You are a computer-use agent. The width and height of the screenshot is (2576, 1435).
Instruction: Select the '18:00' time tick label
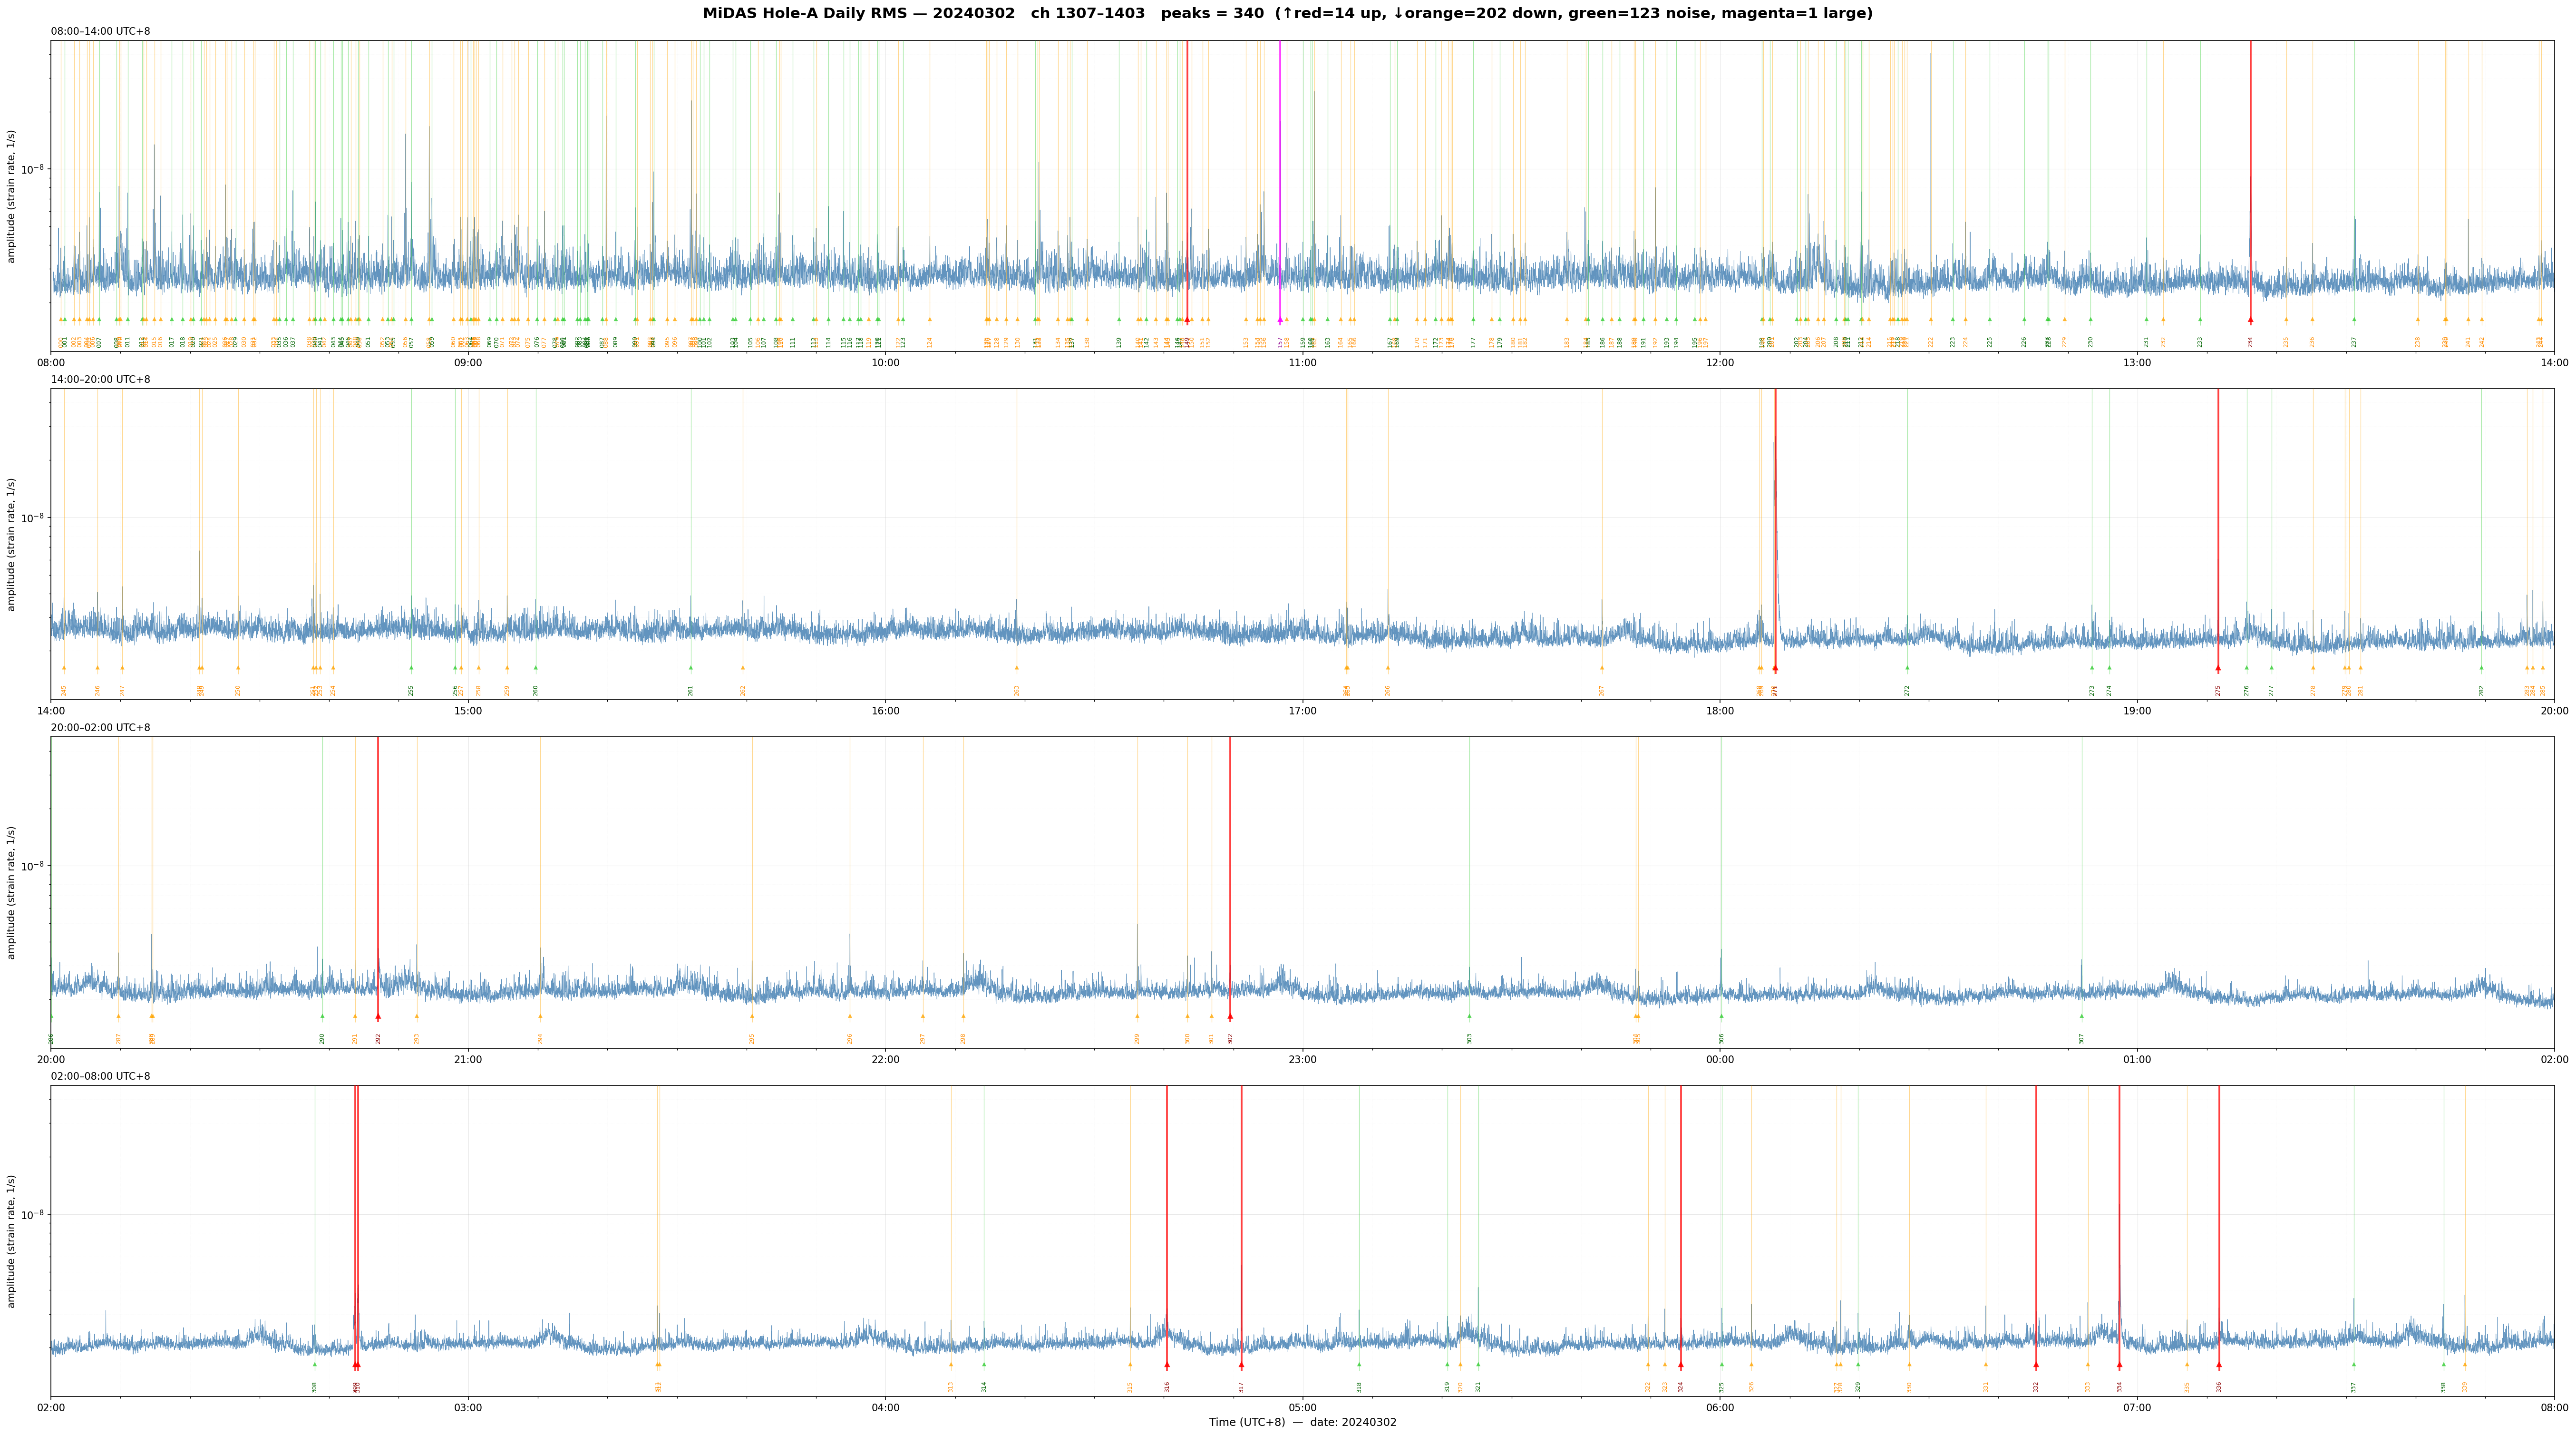[x=1720, y=711]
